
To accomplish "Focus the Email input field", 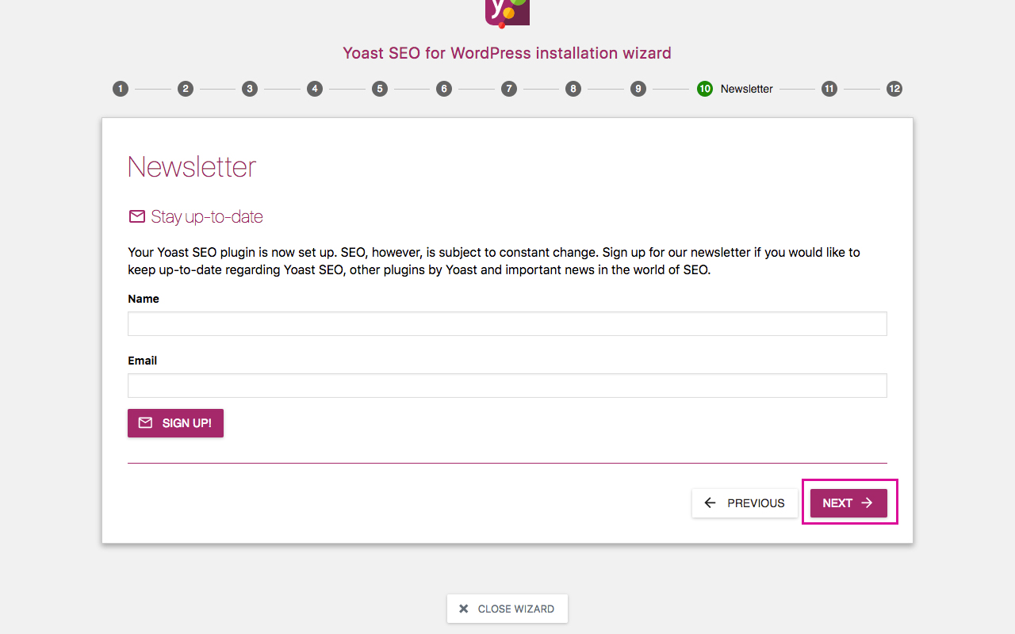I will point(507,385).
